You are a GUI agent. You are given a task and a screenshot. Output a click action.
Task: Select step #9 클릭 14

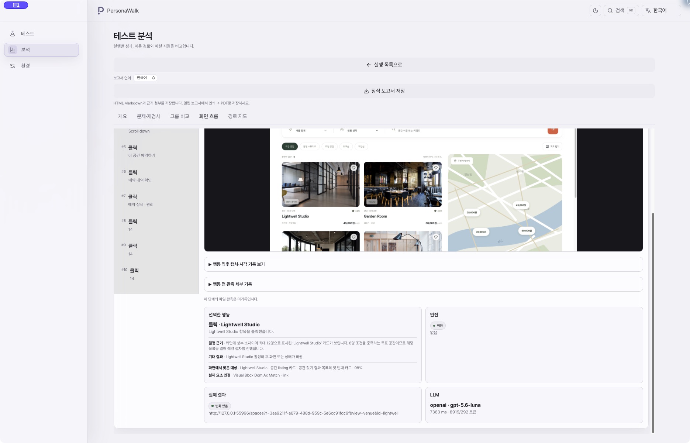click(156, 250)
